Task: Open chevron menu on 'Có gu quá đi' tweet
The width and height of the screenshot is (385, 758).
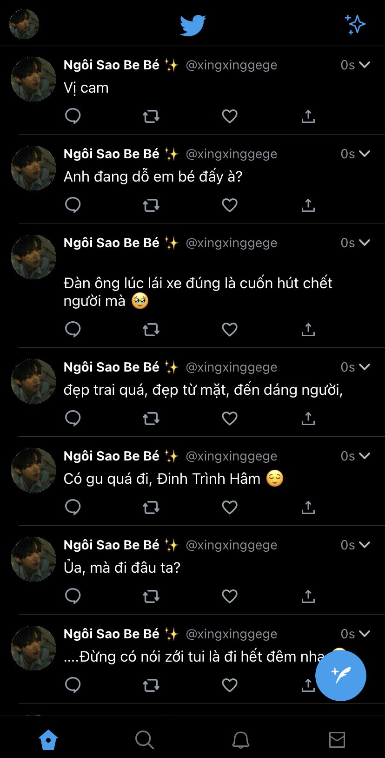Action: pos(365,456)
